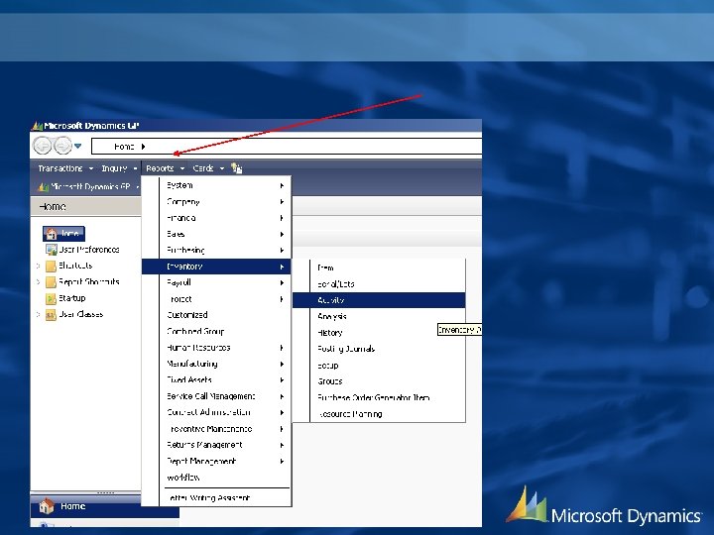This screenshot has width=714, height=535.
Task: Choose Financial from the Reports menu
Action: click(216, 218)
